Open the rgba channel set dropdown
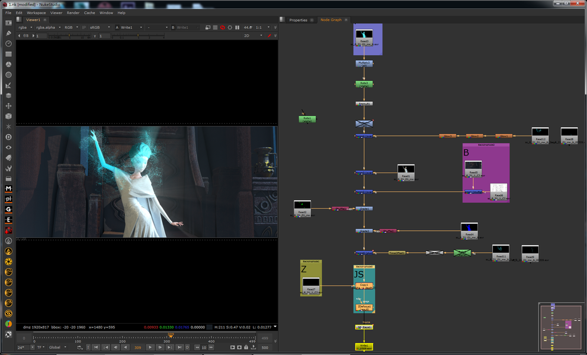 click(x=24, y=27)
